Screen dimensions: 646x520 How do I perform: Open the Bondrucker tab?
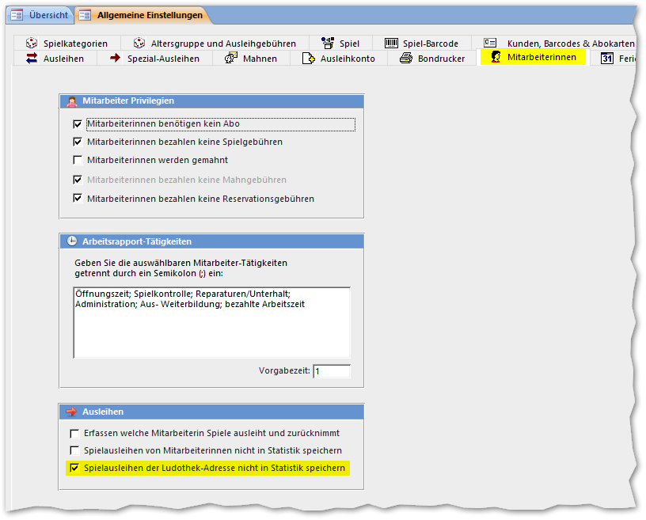(432, 58)
